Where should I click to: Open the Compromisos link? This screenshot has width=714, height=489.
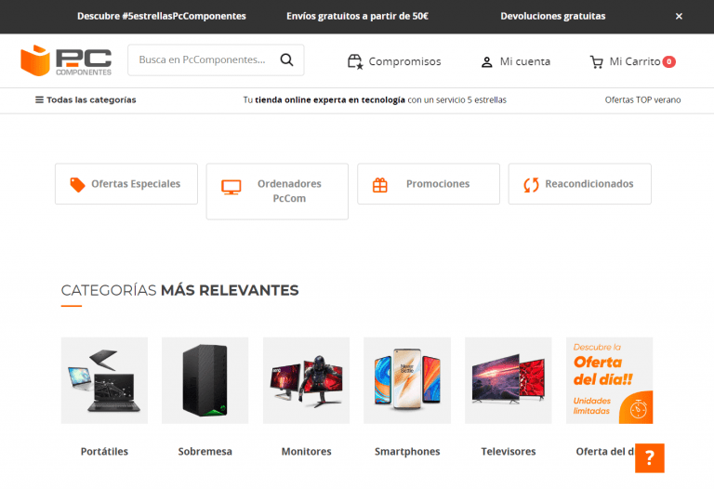[x=394, y=61]
